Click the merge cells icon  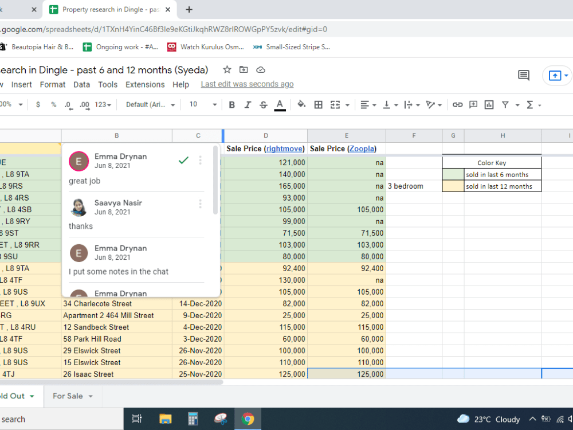click(335, 105)
